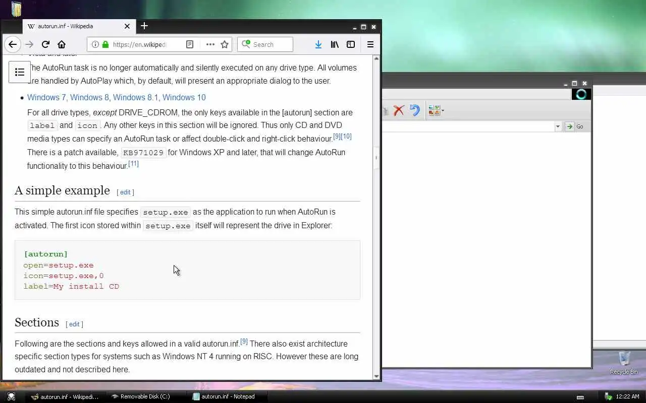Click the [autorun] line in the code block

click(x=45, y=254)
